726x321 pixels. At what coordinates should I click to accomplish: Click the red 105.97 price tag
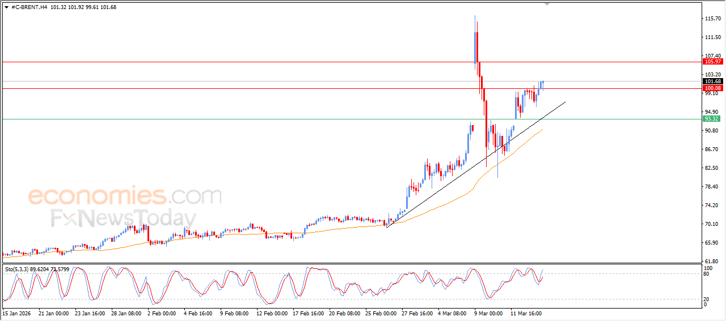tap(712, 61)
